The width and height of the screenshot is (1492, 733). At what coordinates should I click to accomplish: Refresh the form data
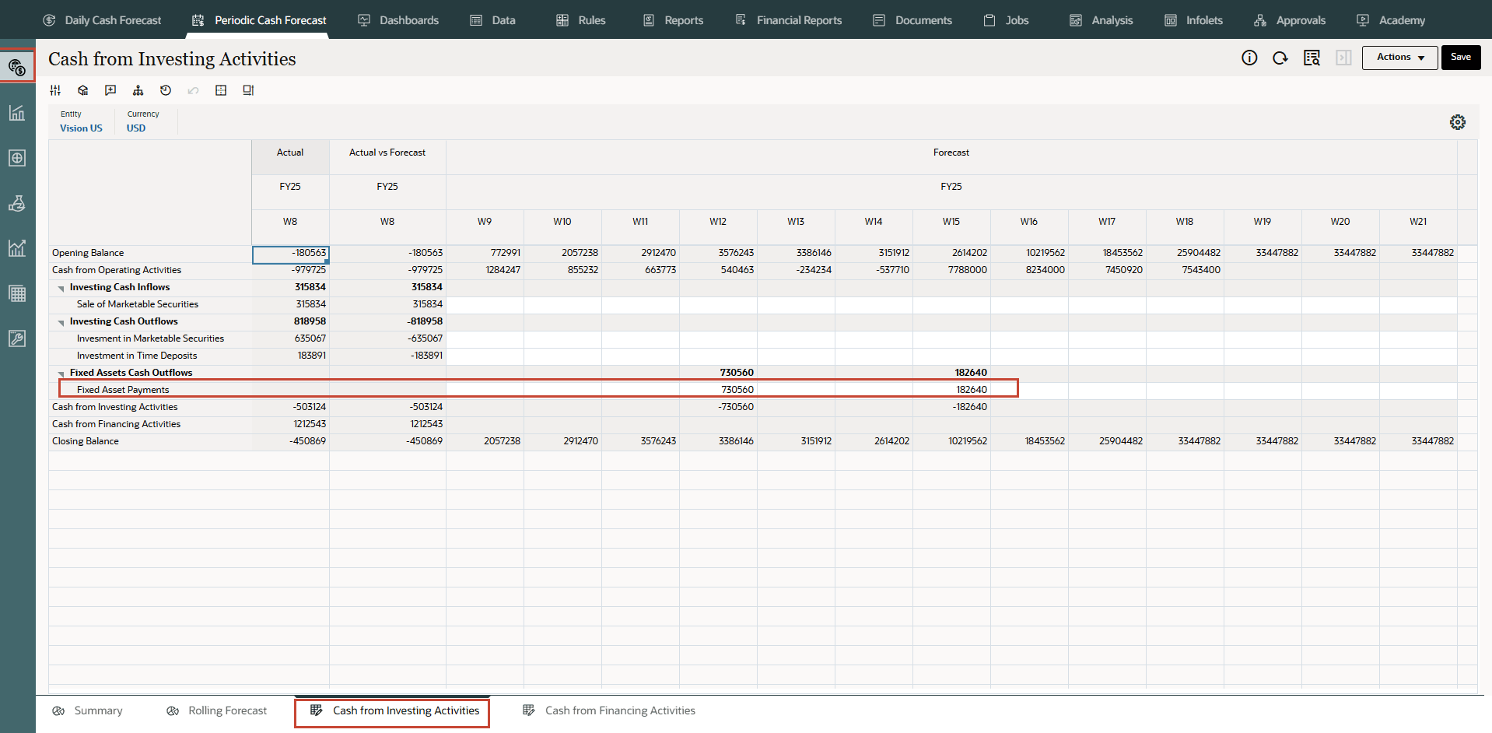coord(1280,58)
